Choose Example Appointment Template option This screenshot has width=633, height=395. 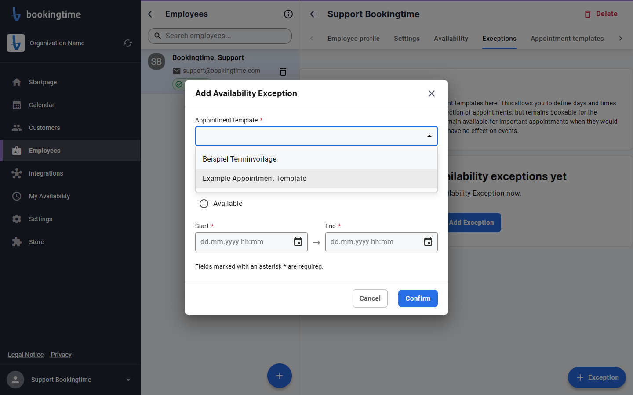click(x=316, y=179)
